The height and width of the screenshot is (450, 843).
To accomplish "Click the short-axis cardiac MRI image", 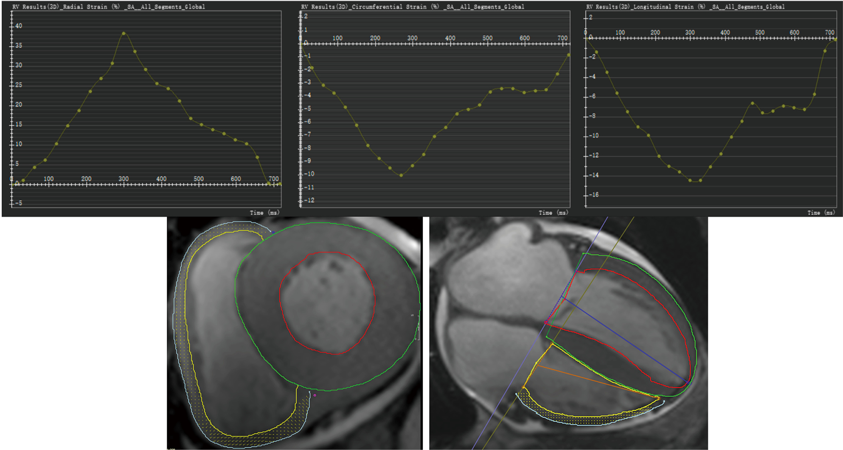I will (295, 333).
